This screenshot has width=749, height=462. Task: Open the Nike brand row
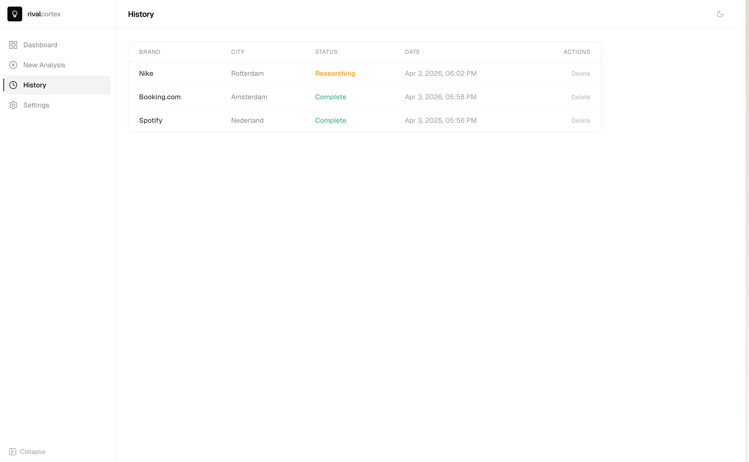(x=146, y=73)
